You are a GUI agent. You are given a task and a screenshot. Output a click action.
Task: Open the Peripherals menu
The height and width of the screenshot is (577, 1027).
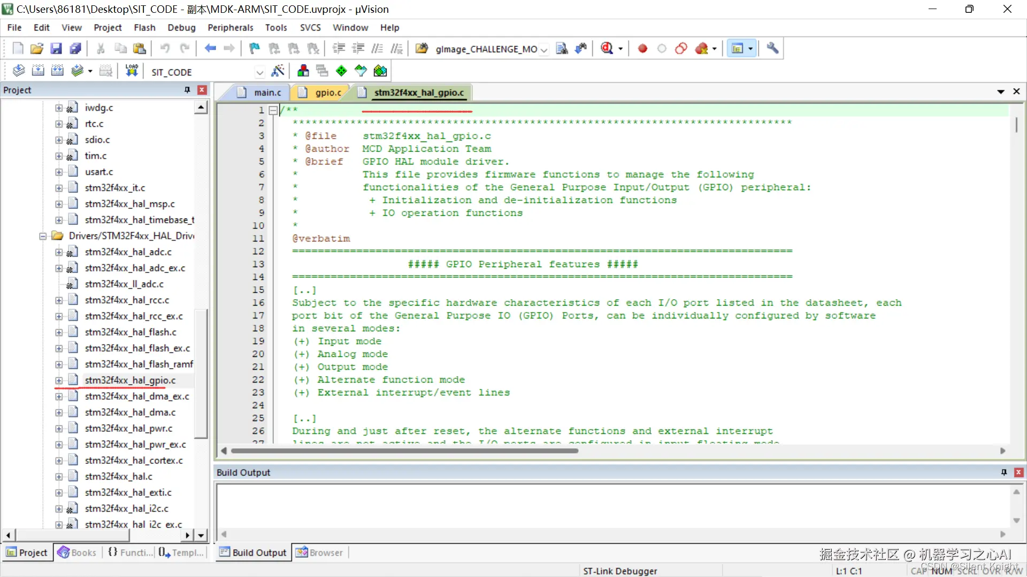(x=230, y=28)
